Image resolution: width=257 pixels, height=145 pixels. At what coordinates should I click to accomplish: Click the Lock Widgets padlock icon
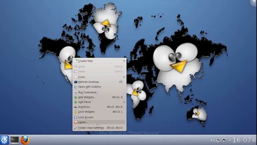click(x=75, y=112)
